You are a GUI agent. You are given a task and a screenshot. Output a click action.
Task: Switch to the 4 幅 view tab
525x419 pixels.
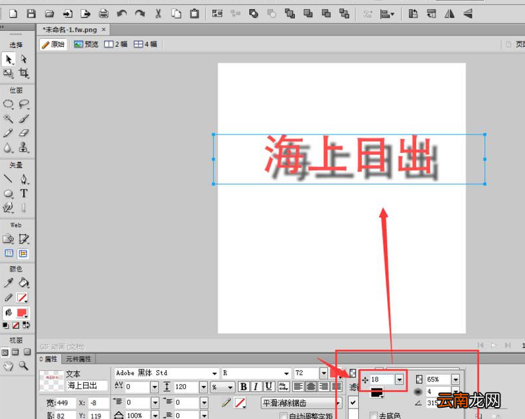145,44
